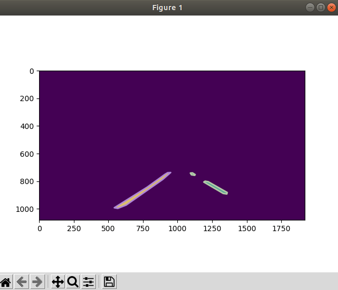Reset the plot to original view with Home icon
Viewport: 338px width, 290px height.
coord(6,281)
